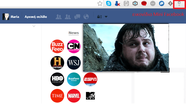Open the Skype browser extension
186x104 pixels.
click(109, 3)
